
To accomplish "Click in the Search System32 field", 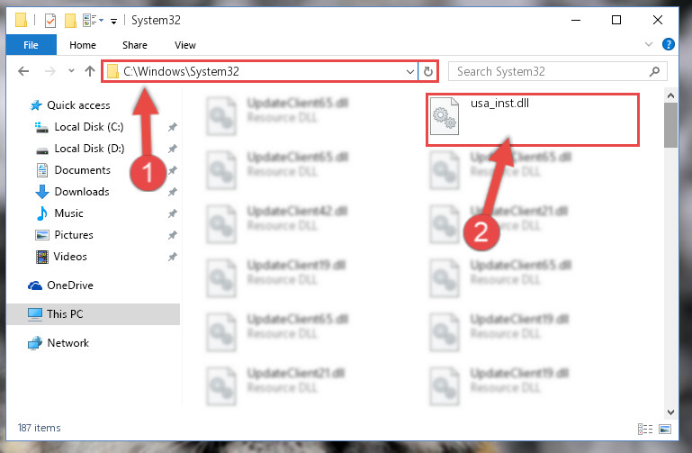I will tap(550, 71).
